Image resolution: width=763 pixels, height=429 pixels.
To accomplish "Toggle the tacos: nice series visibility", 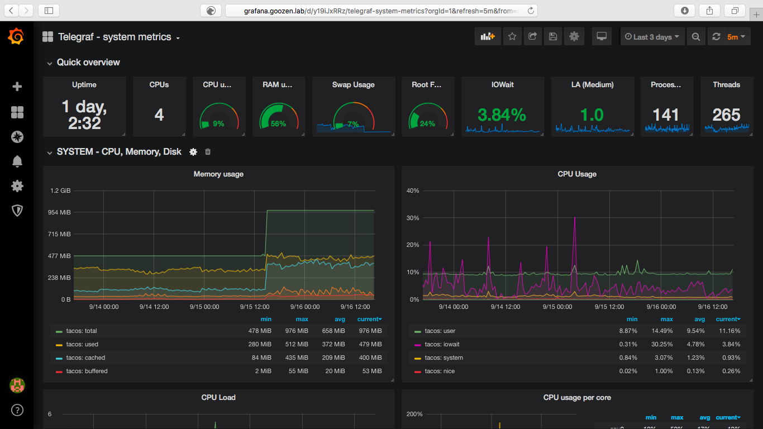I will click(x=440, y=371).
